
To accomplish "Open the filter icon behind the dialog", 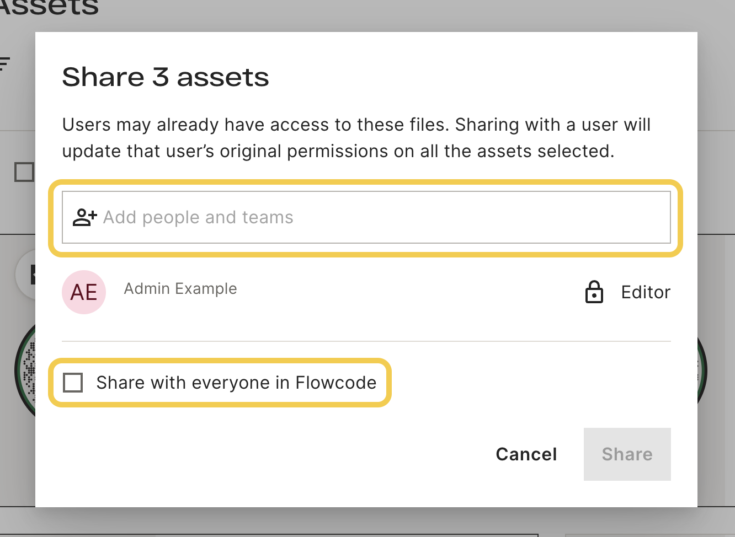I will 4,64.
